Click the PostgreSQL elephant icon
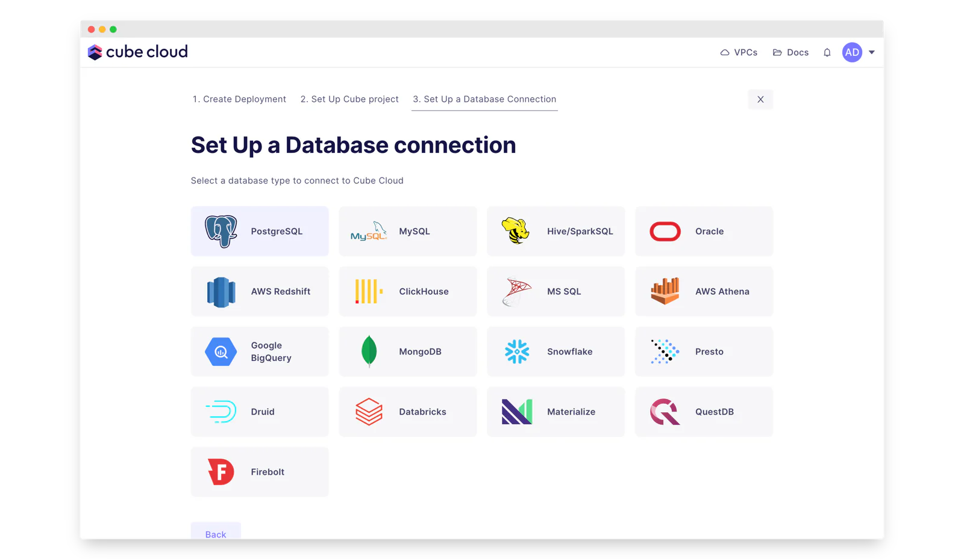This screenshot has width=964, height=559. pos(221,231)
